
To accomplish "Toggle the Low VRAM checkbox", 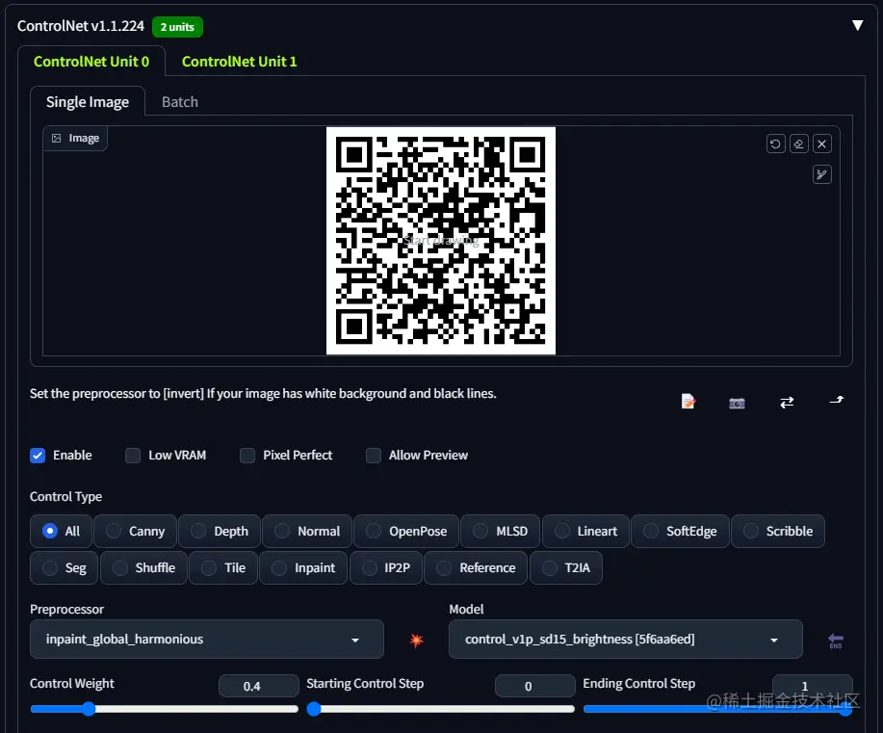I will tap(133, 456).
